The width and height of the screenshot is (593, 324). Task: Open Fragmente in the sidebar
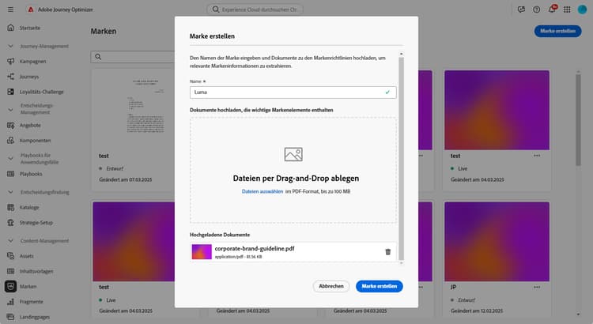pyautogui.click(x=32, y=302)
